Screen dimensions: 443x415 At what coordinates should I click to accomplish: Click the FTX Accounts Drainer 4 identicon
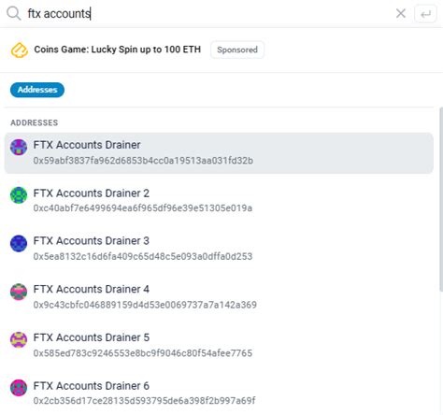19,292
